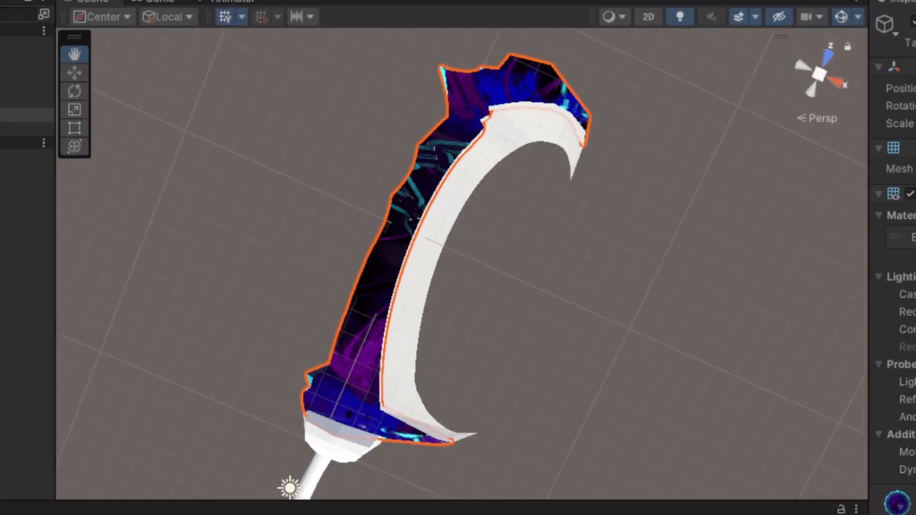
Task: Click the Rotation label
Action: coord(901,106)
